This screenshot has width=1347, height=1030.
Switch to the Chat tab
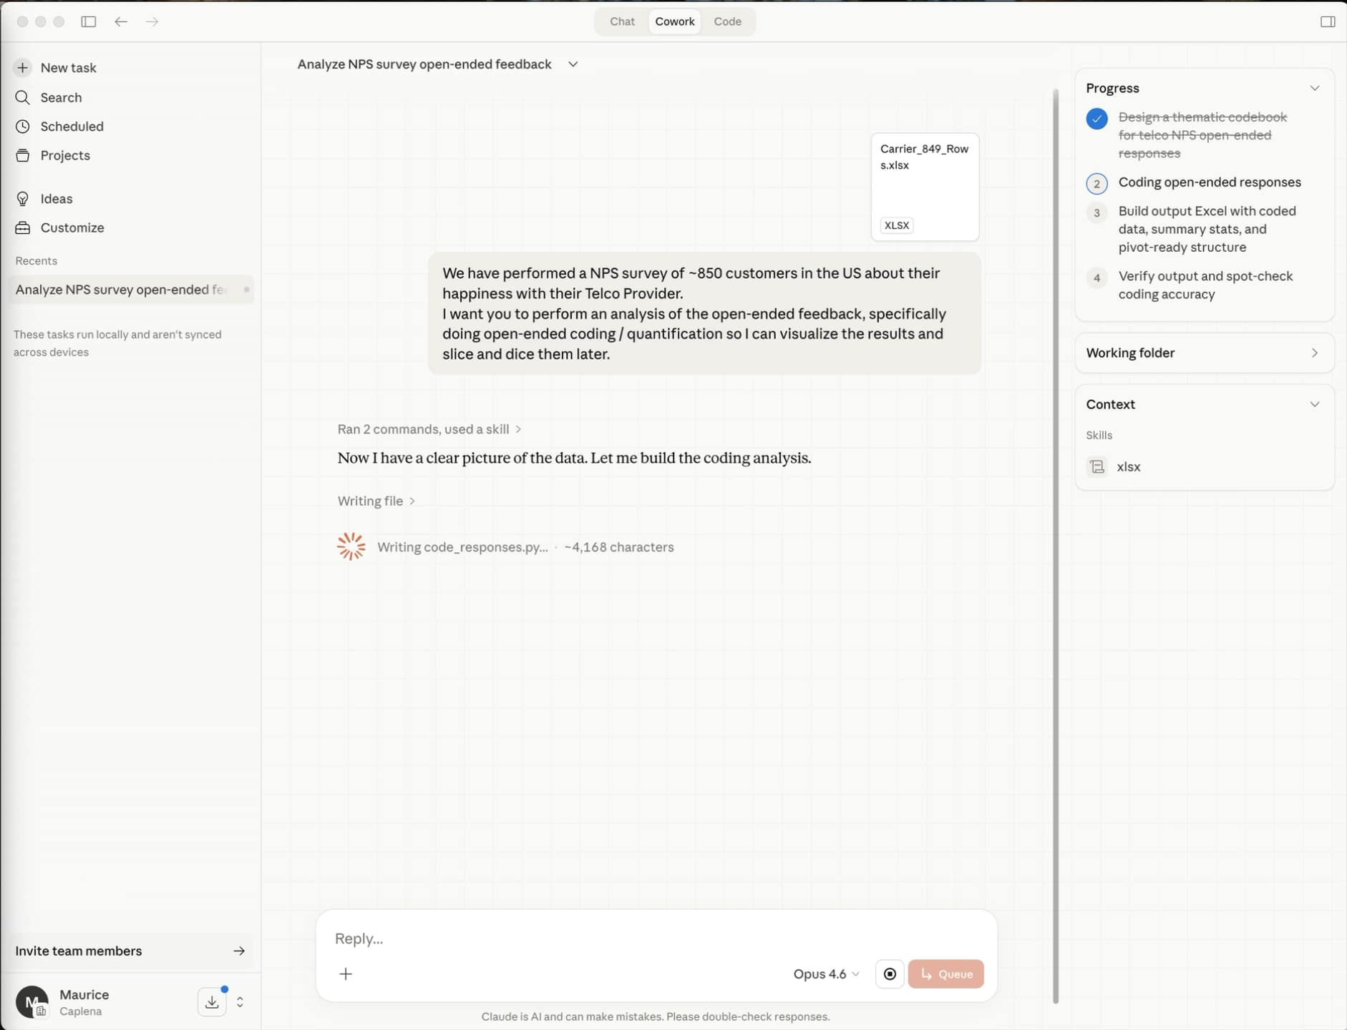[x=622, y=21]
